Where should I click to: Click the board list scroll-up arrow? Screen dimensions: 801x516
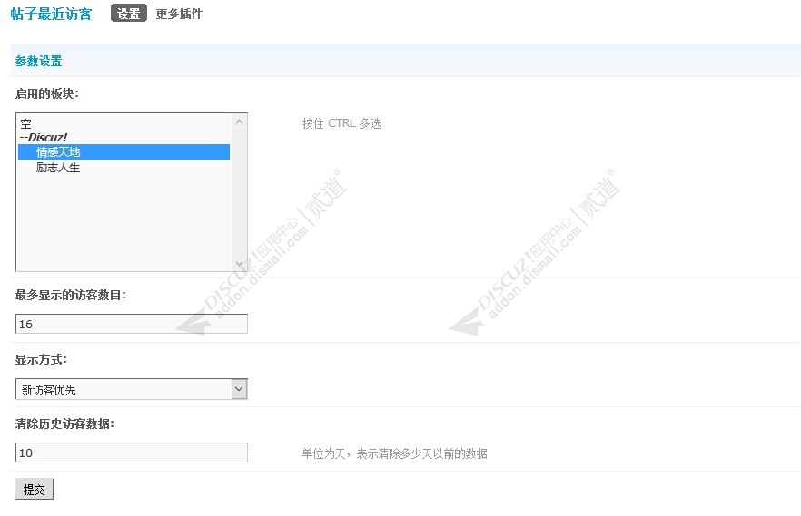pos(239,122)
